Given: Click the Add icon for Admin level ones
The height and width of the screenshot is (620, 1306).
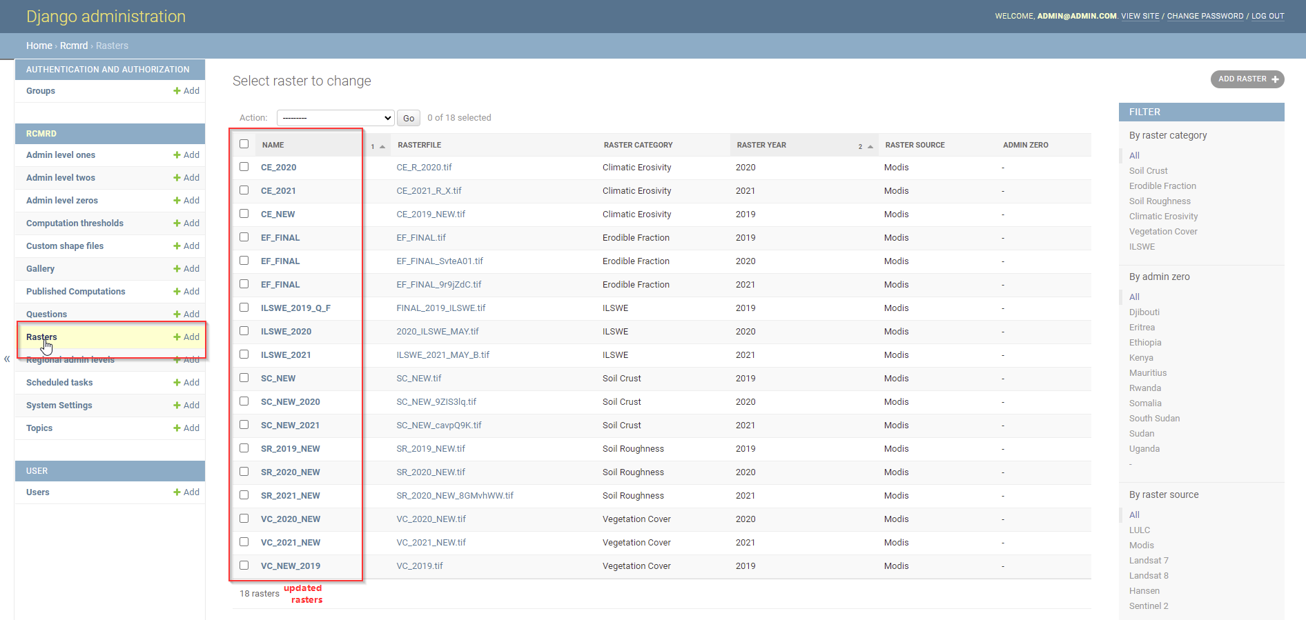Looking at the screenshot, I should pyautogui.click(x=186, y=155).
